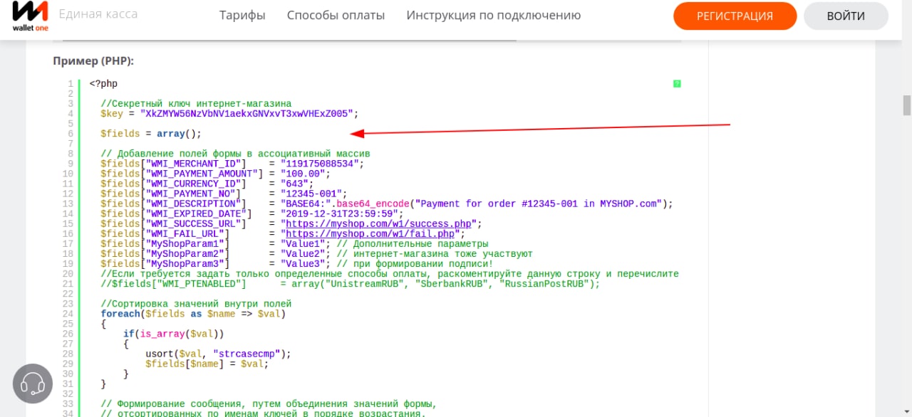Viewport: 912px width, 417px height.
Task: Click the Формирование сообщения comment line
Action: (269, 403)
